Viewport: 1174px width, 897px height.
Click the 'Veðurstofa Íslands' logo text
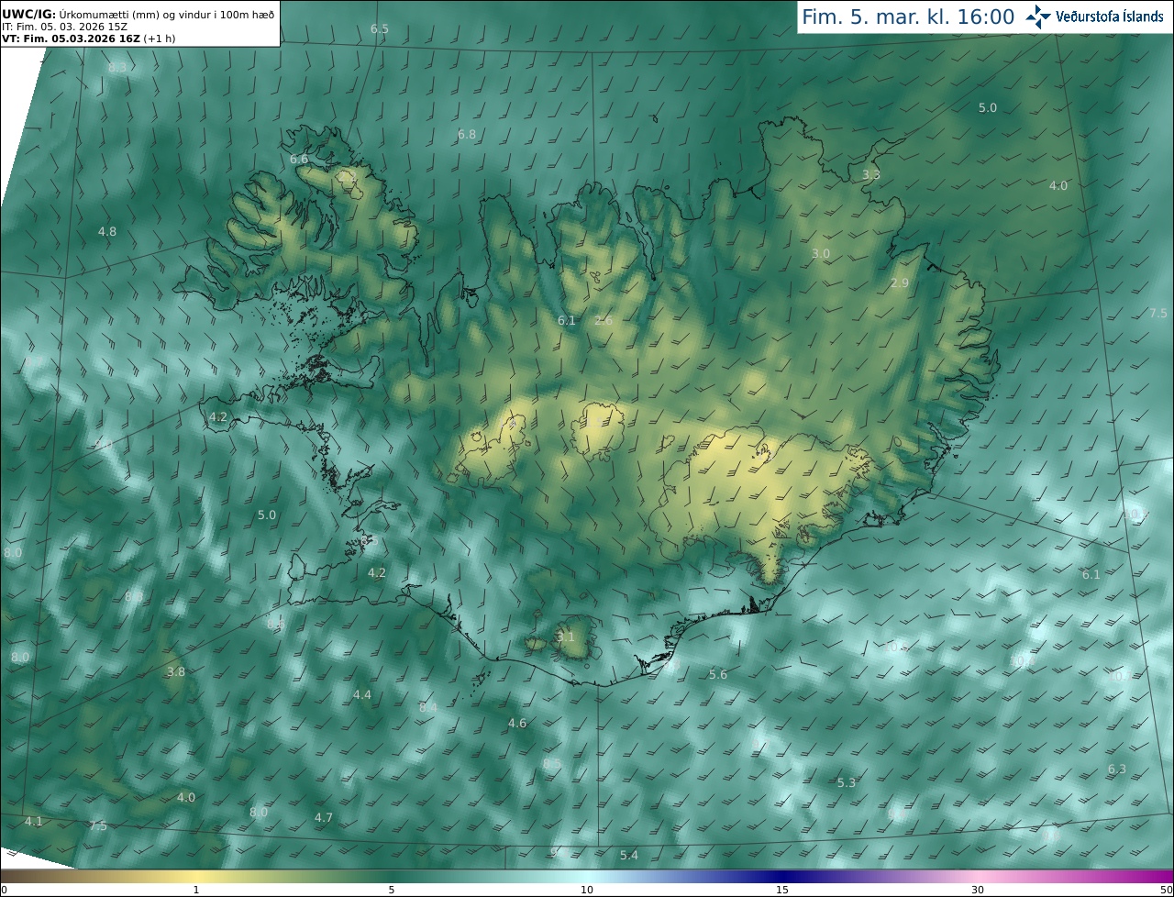1109,17
